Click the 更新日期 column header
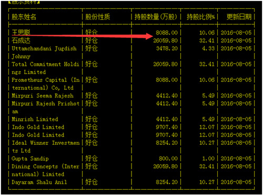The height and width of the screenshot is (195, 263). tap(239, 17)
